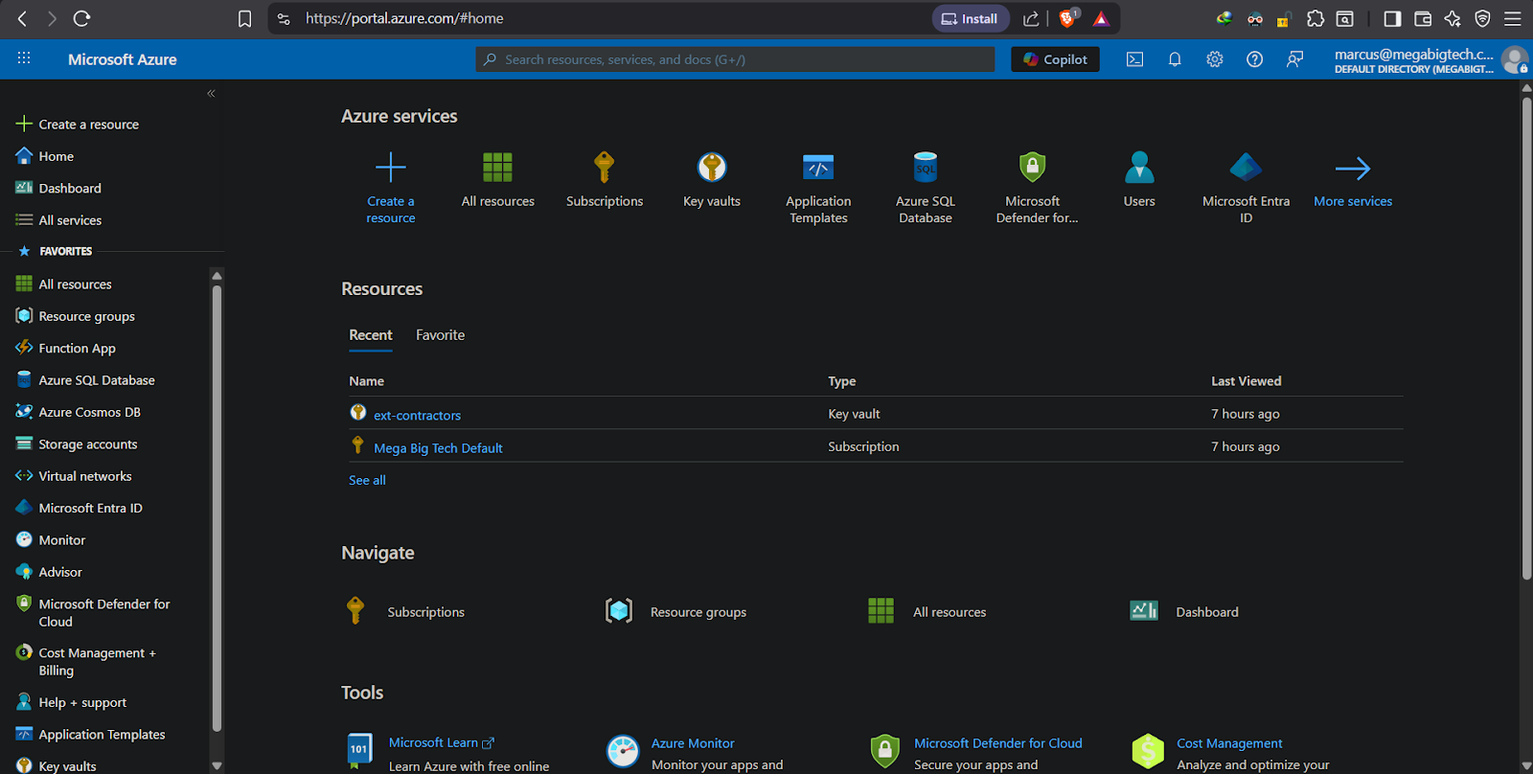The width and height of the screenshot is (1533, 774).
Task: Open the feedback icon in top bar
Action: 1294,59
